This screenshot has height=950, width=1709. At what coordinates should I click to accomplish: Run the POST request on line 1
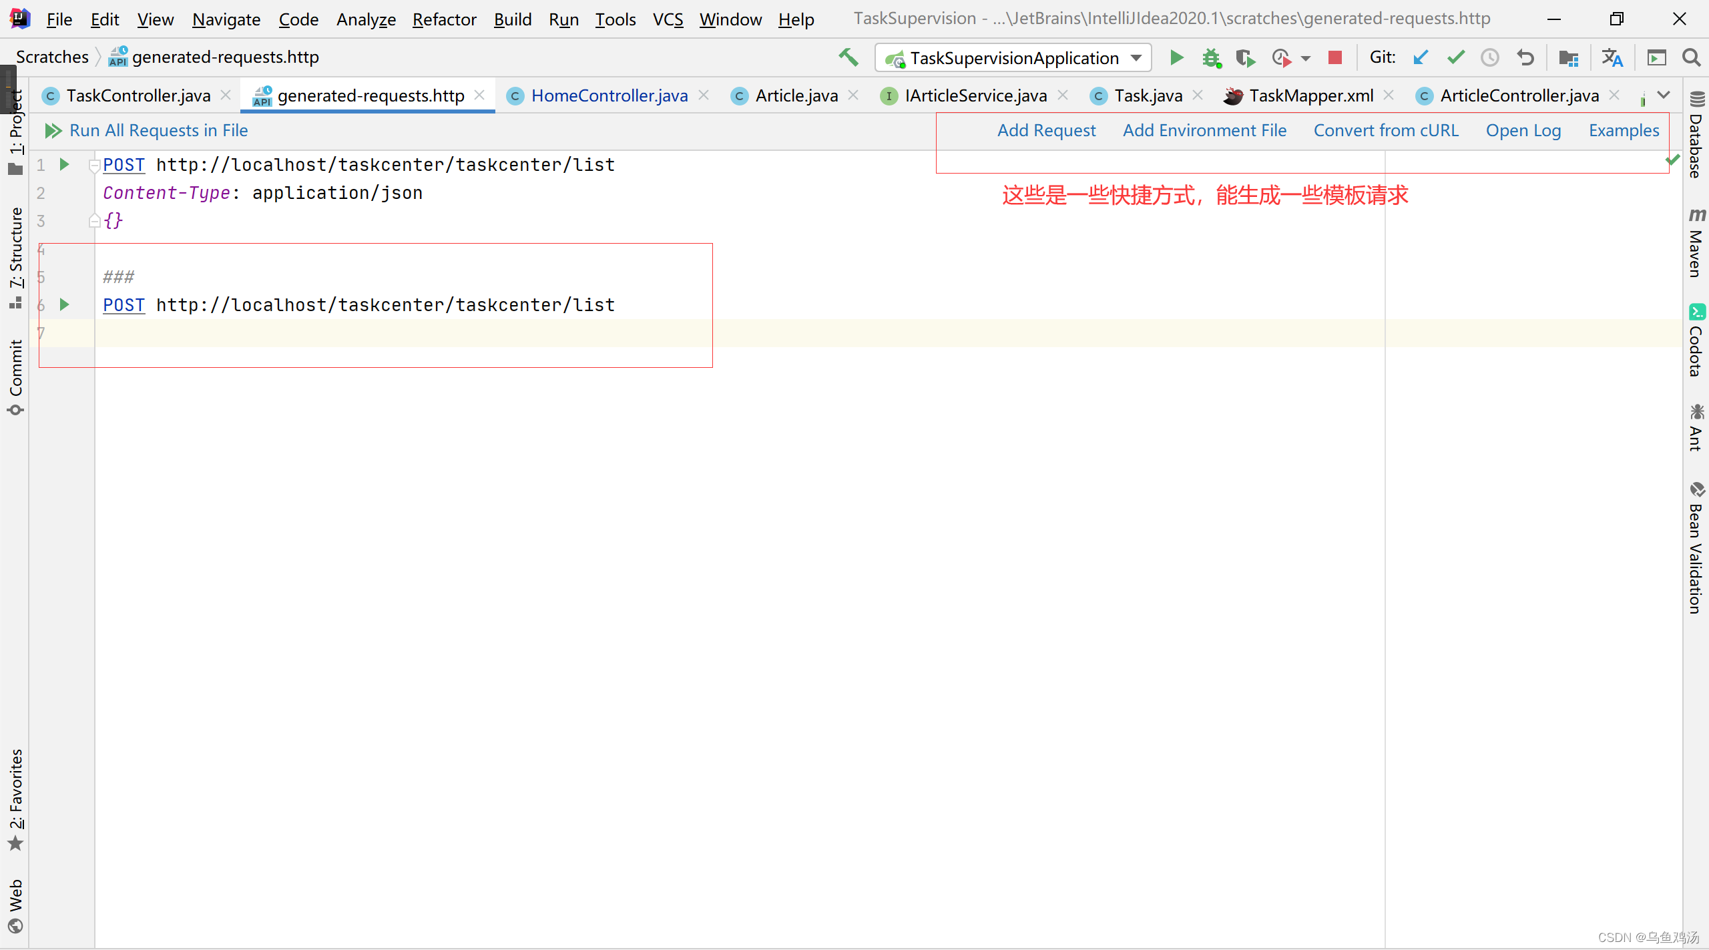pyautogui.click(x=64, y=164)
